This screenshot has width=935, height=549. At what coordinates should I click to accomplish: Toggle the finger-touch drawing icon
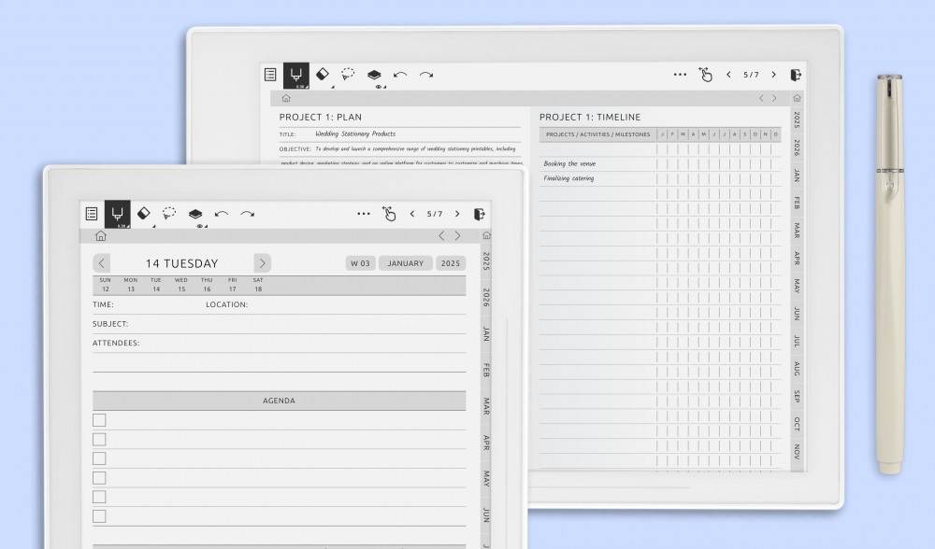click(x=390, y=214)
